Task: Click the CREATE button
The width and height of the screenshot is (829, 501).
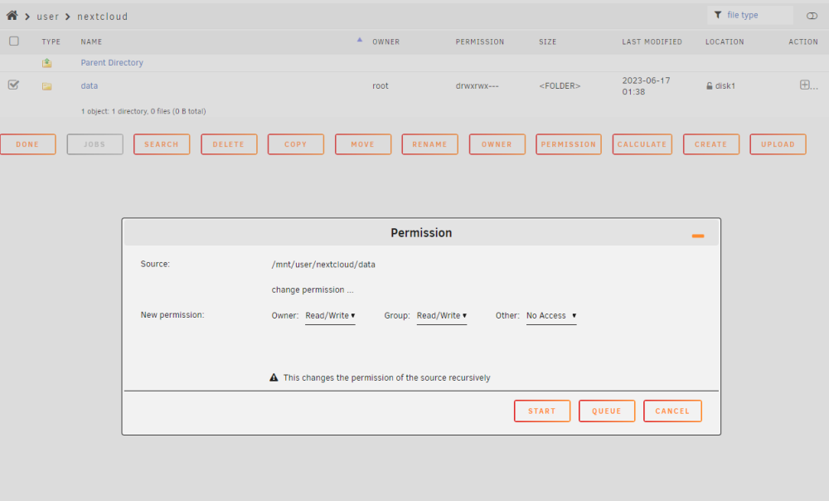Action: [710, 143]
